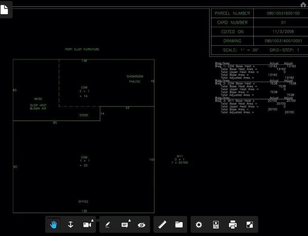
Task: Click the STORE label
Action: click(84, 115)
